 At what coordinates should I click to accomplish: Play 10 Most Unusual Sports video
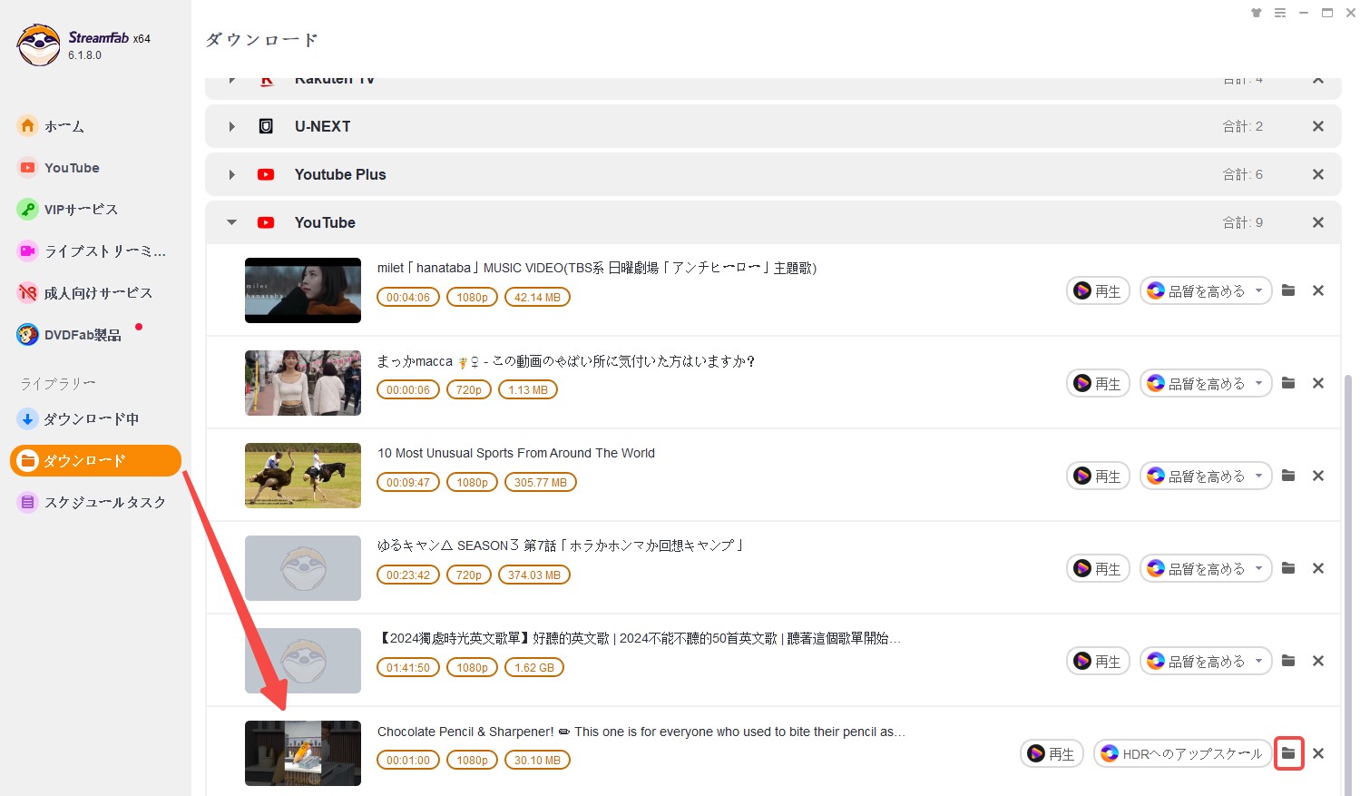1098,477
